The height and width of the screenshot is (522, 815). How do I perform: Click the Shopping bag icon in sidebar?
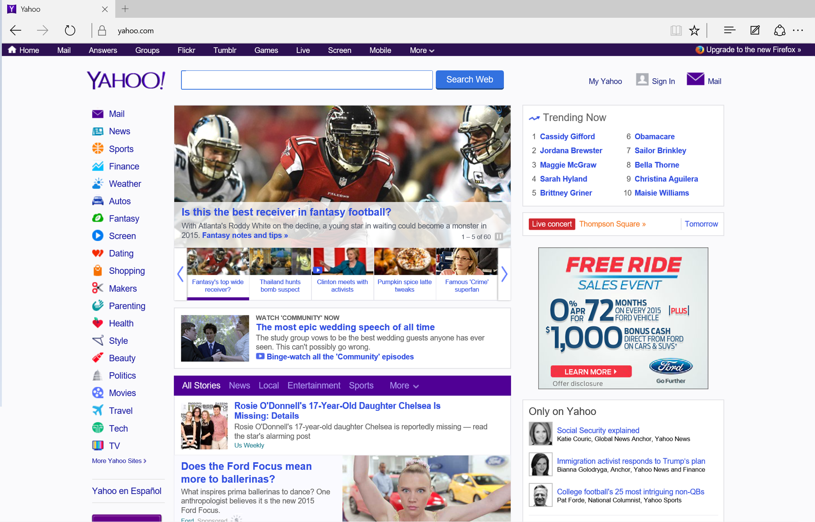click(97, 270)
